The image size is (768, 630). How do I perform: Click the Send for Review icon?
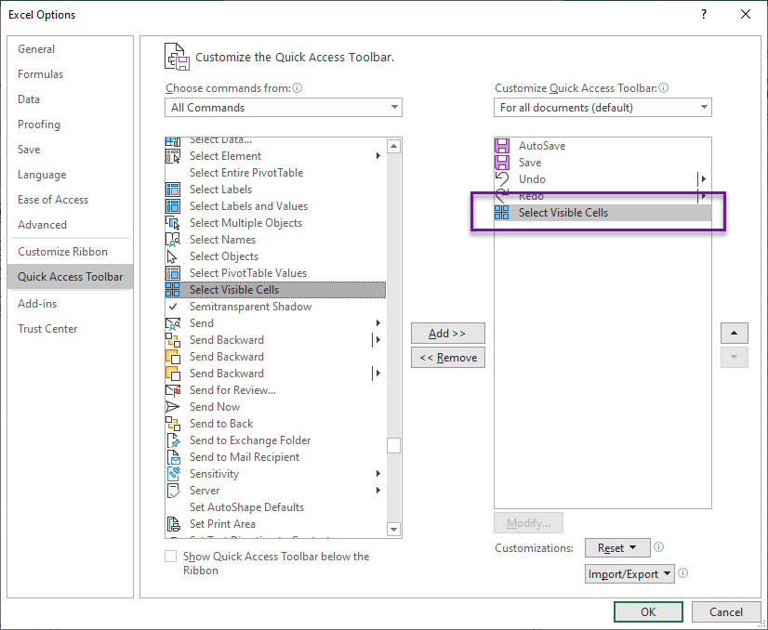pos(173,390)
